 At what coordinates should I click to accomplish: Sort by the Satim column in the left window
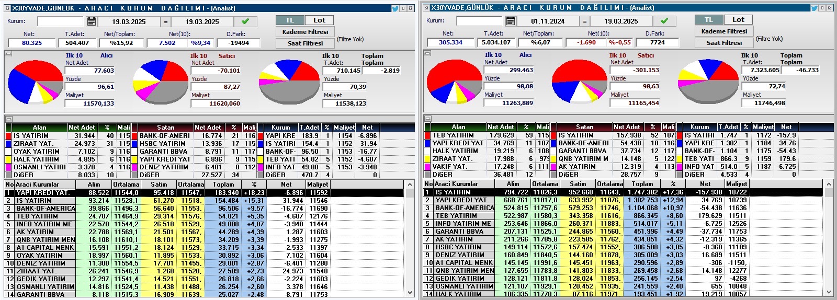(x=159, y=184)
